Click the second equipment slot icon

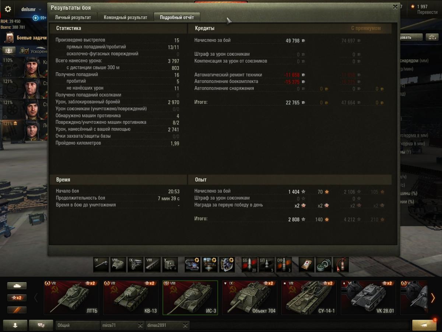(x=210, y=264)
